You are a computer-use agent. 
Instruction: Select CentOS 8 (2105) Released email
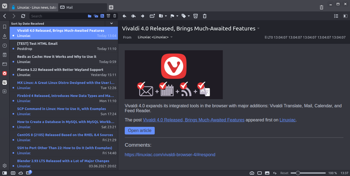64,137
